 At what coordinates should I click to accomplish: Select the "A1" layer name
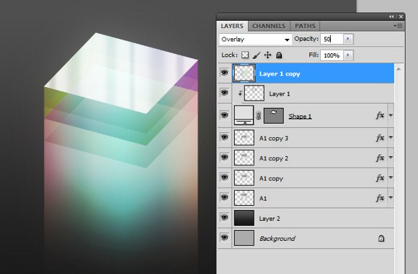click(x=263, y=198)
